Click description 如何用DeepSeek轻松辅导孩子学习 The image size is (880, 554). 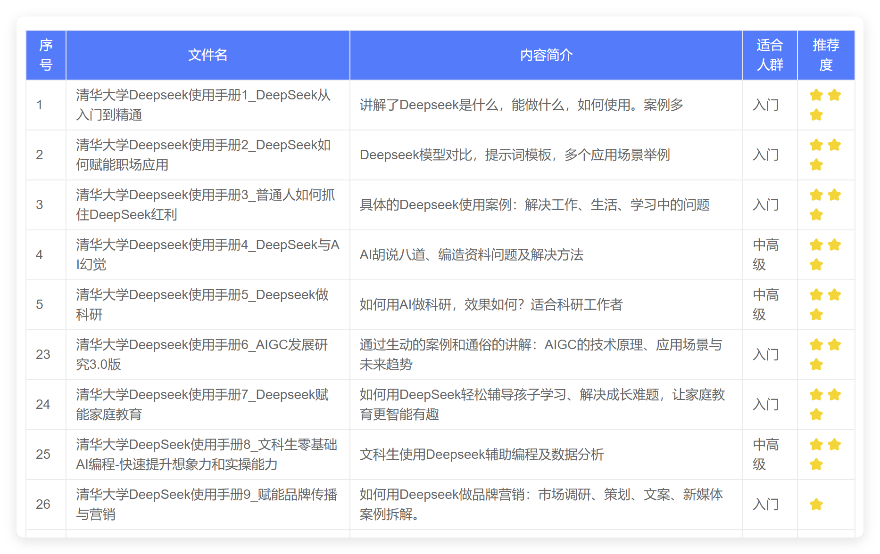(x=542, y=405)
